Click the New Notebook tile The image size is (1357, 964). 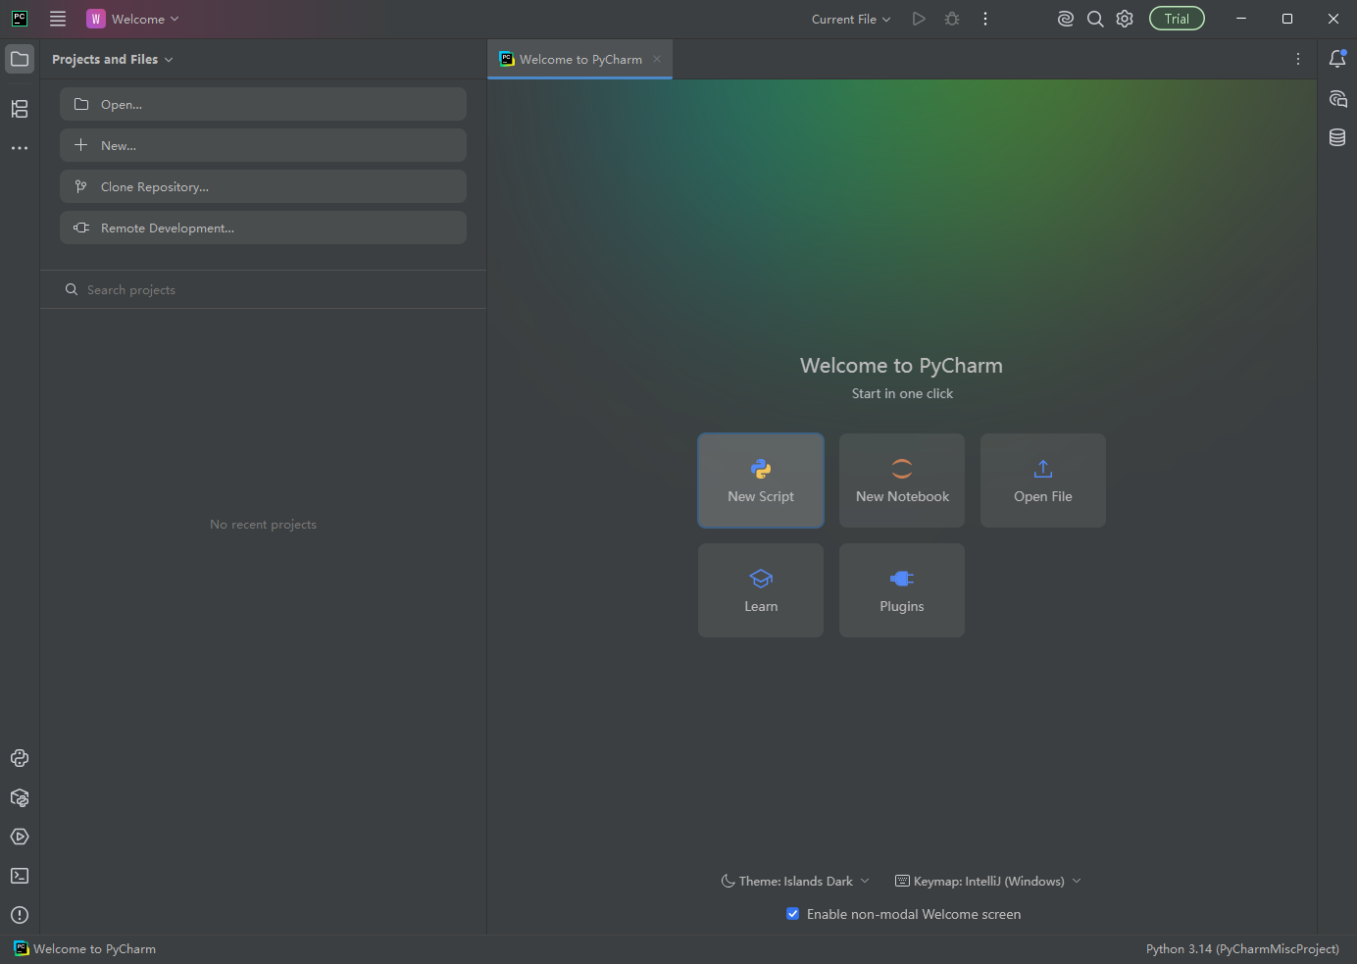pyautogui.click(x=902, y=481)
